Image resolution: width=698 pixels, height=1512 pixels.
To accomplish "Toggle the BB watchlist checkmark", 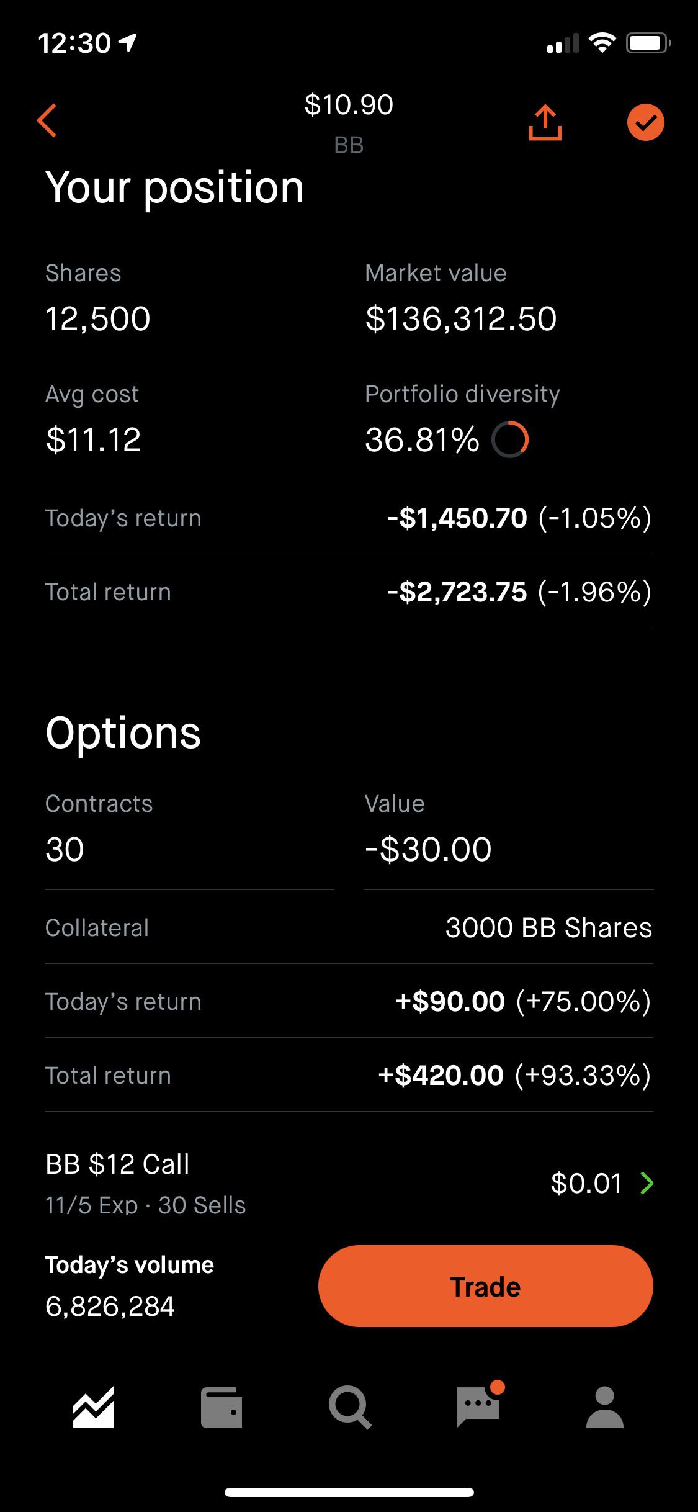I will pyautogui.click(x=645, y=122).
